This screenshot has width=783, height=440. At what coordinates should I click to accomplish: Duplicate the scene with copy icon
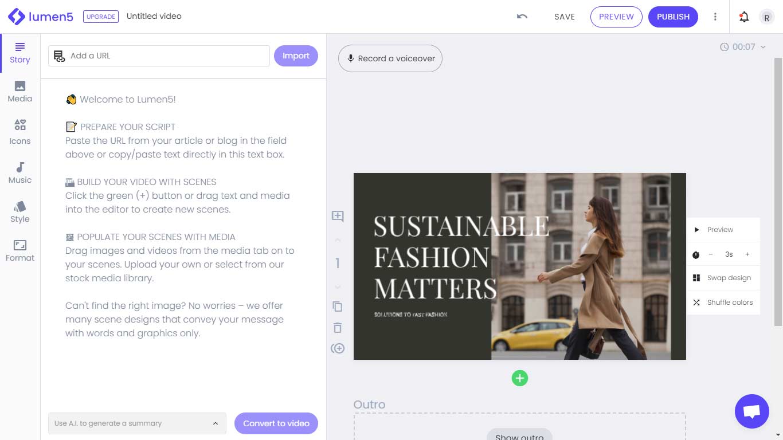point(338,307)
